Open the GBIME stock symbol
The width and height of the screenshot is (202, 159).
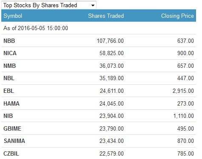pos(12,128)
